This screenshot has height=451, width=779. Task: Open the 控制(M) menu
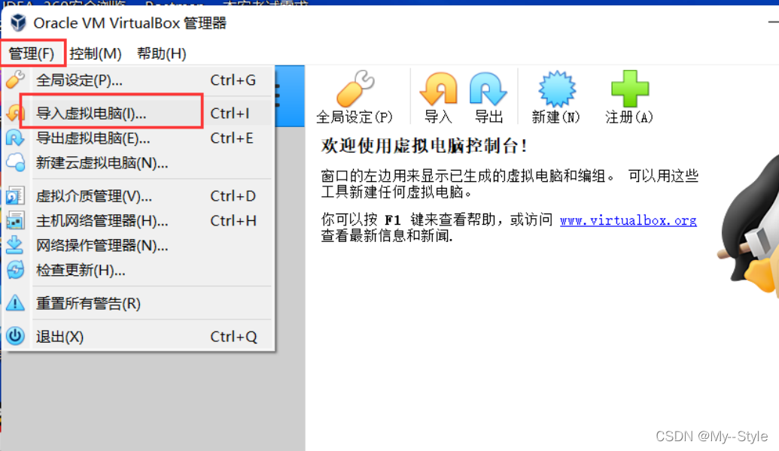[96, 53]
